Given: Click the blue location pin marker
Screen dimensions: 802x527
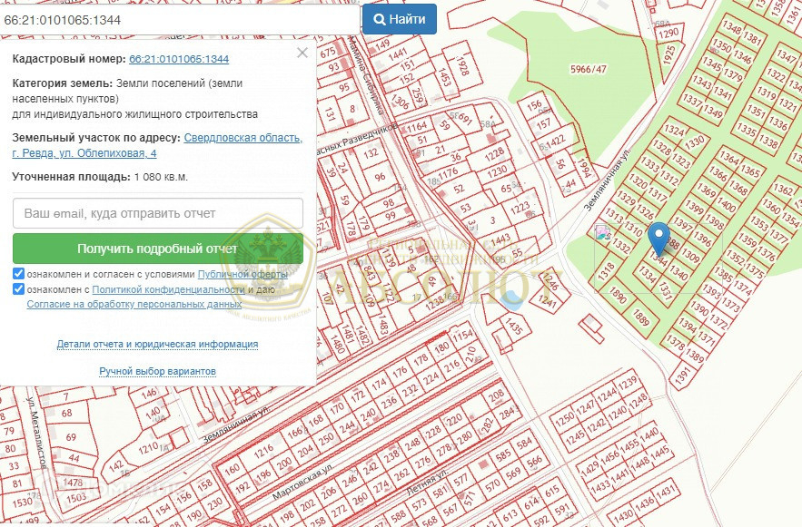Looking at the screenshot, I should (x=660, y=238).
